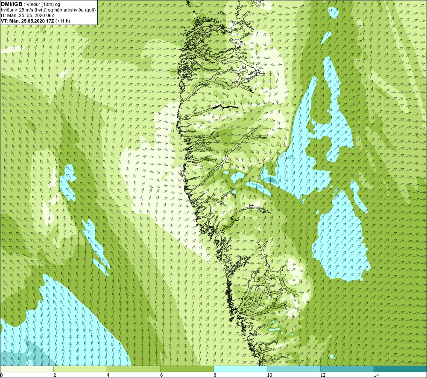Click the 8–10 light cyan color scale segment

tap(240, 369)
